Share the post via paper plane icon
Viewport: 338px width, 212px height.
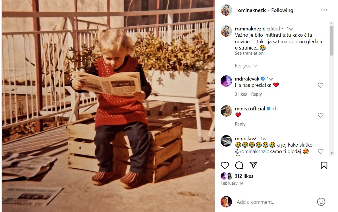pos(253,165)
